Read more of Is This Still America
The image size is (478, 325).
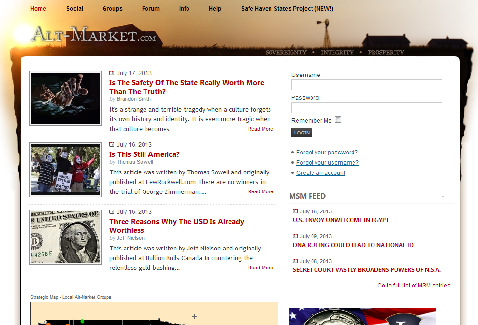coord(260,192)
